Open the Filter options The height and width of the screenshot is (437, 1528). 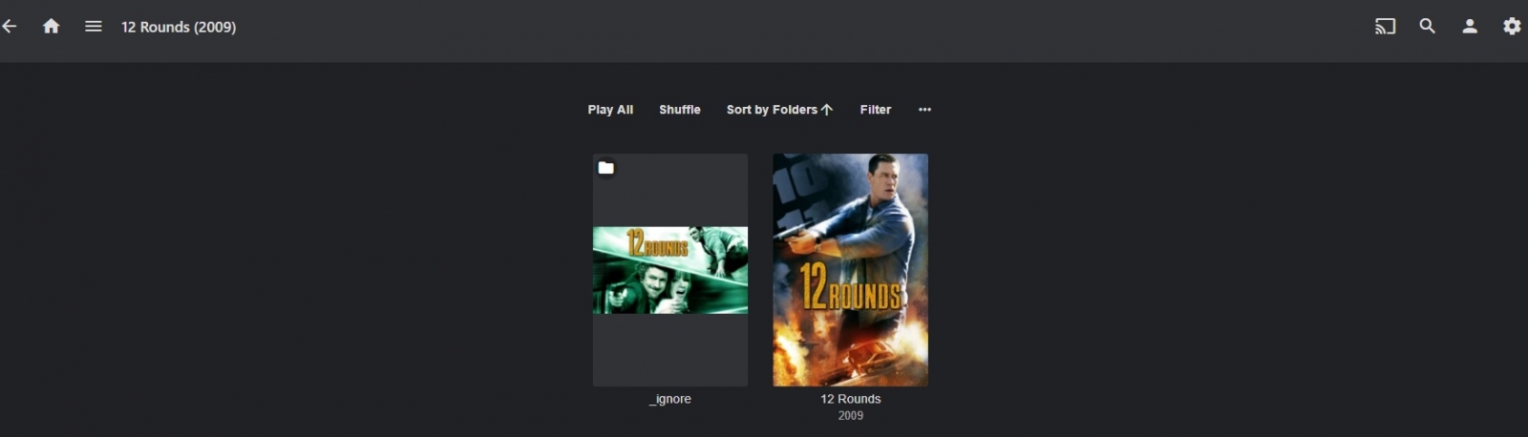pyautogui.click(x=875, y=110)
